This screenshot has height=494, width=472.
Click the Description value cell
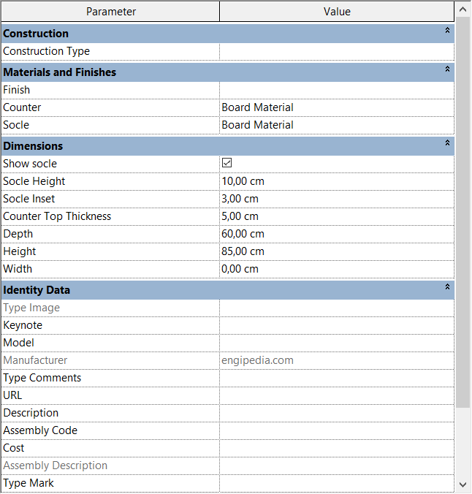pyautogui.click(x=337, y=413)
